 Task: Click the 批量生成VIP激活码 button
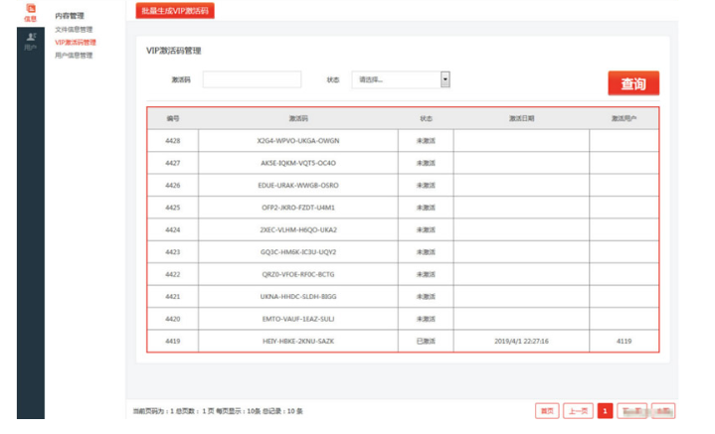click(175, 11)
